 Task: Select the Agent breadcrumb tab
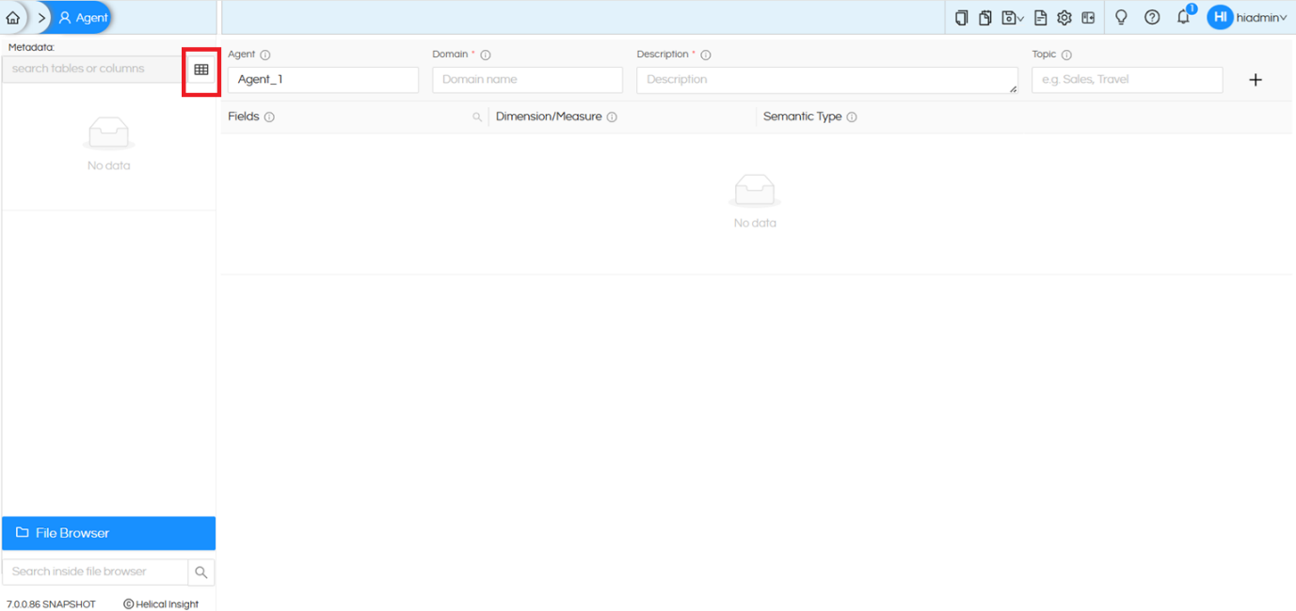83,18
